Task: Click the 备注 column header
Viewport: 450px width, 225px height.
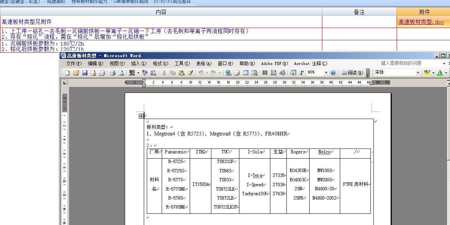Action: pos(359,12)
